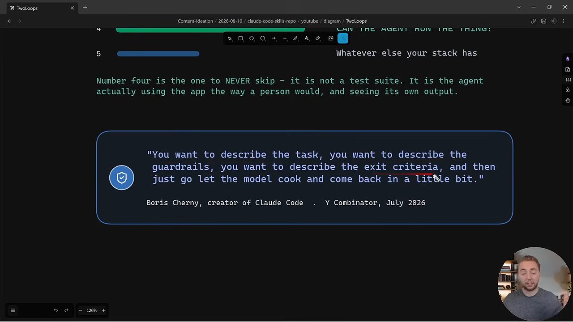Undo the last action

click(56, 310)
